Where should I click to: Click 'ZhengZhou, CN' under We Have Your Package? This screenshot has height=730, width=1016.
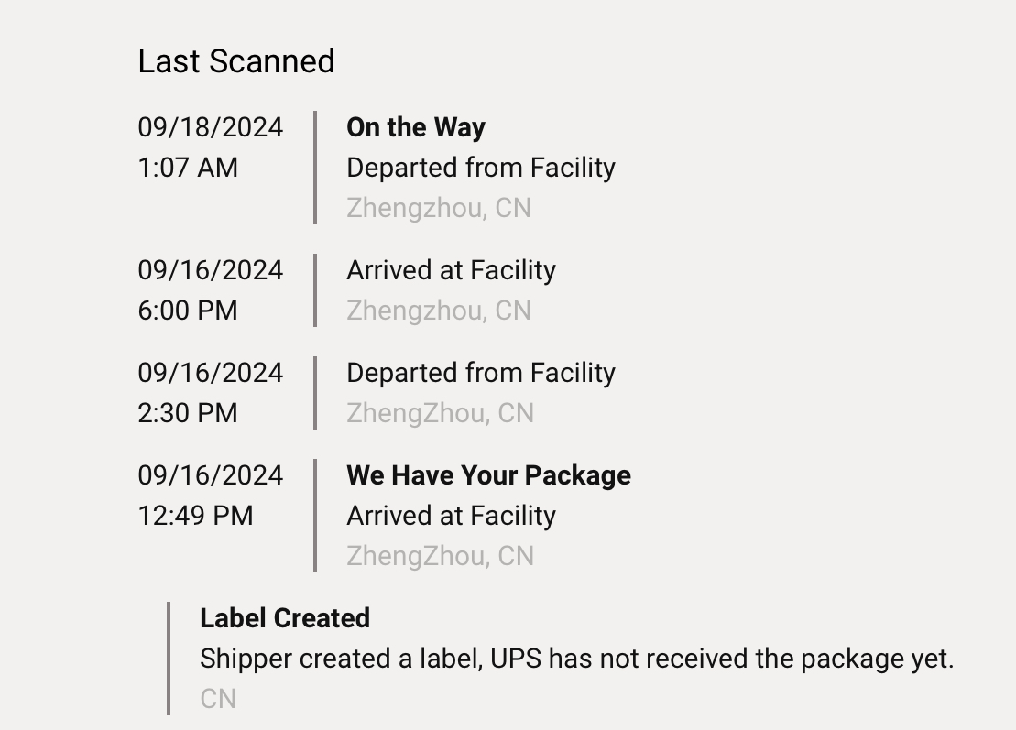(440, 556)
